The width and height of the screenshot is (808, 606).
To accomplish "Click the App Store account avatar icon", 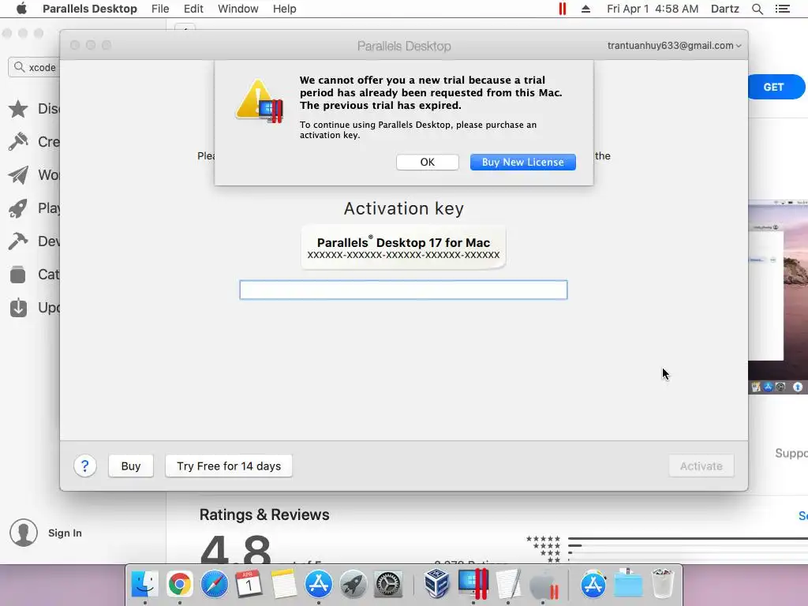I will (x=23, y=533).
